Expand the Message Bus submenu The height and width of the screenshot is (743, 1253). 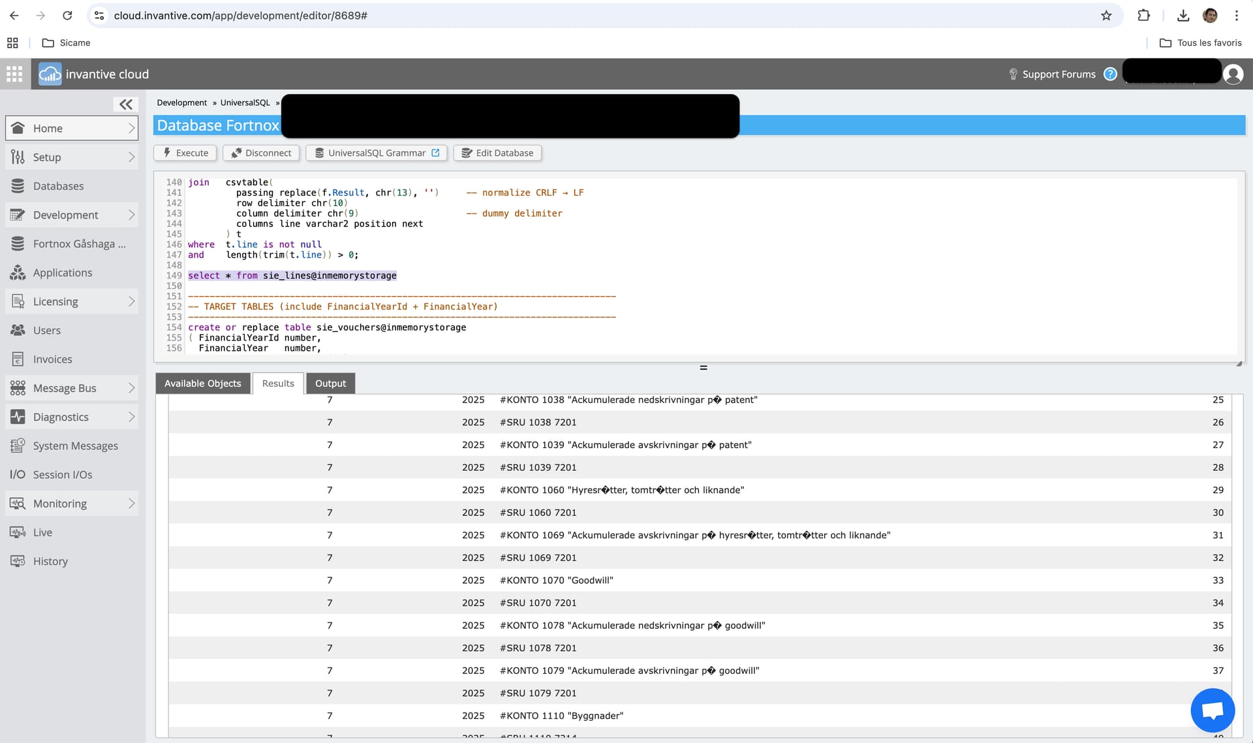pos(131,388)
